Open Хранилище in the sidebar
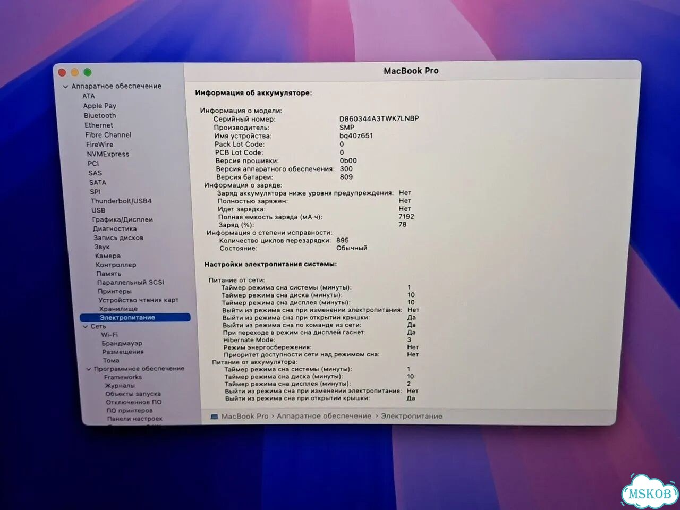680x510 pixels. (118, 309)
